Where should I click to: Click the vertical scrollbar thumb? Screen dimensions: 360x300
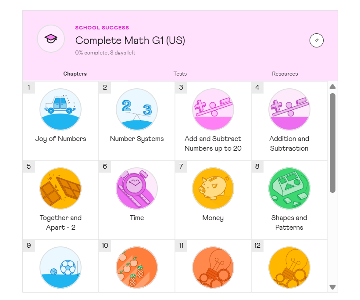332,142
